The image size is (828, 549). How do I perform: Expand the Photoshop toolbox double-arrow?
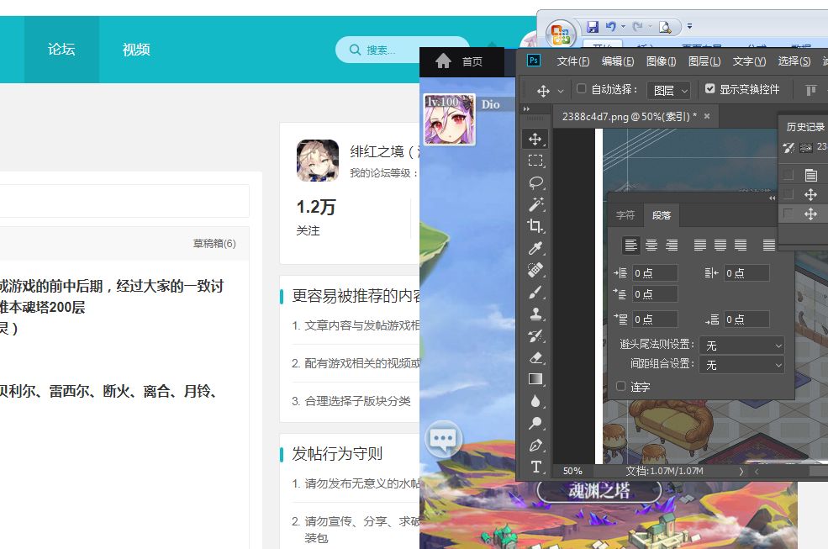pos(526,108)
